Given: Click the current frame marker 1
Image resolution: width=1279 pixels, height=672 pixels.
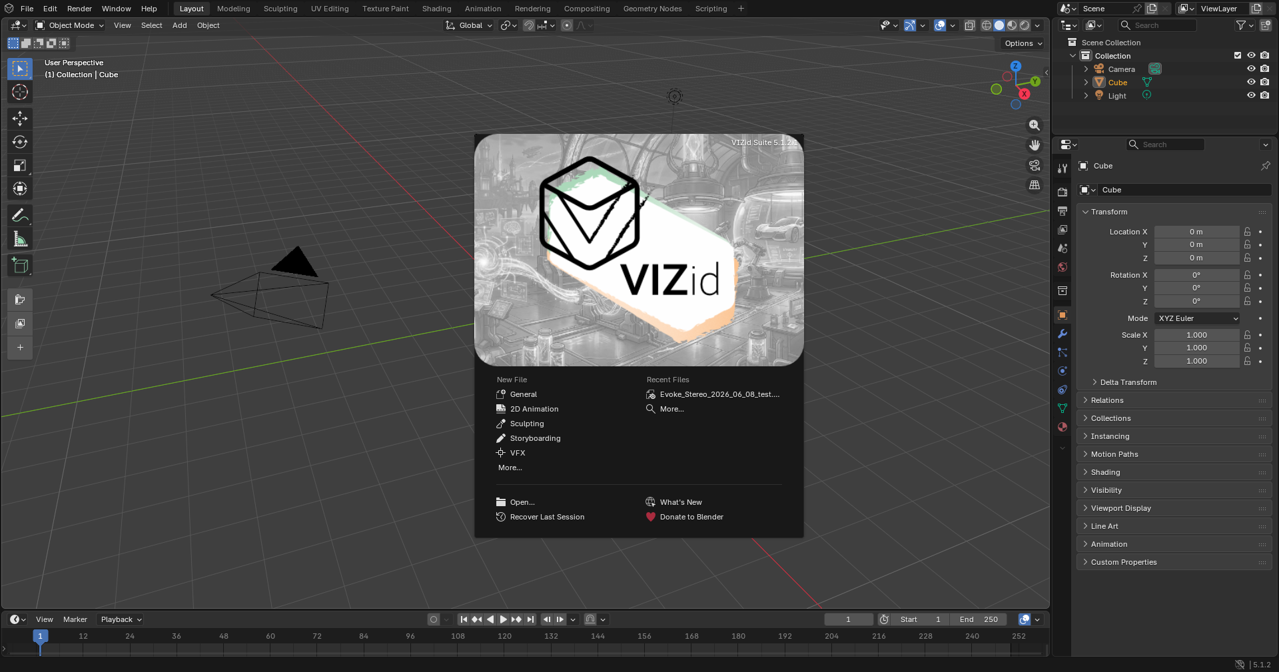Looking at the screenshot, I should [x=40, y=636].
